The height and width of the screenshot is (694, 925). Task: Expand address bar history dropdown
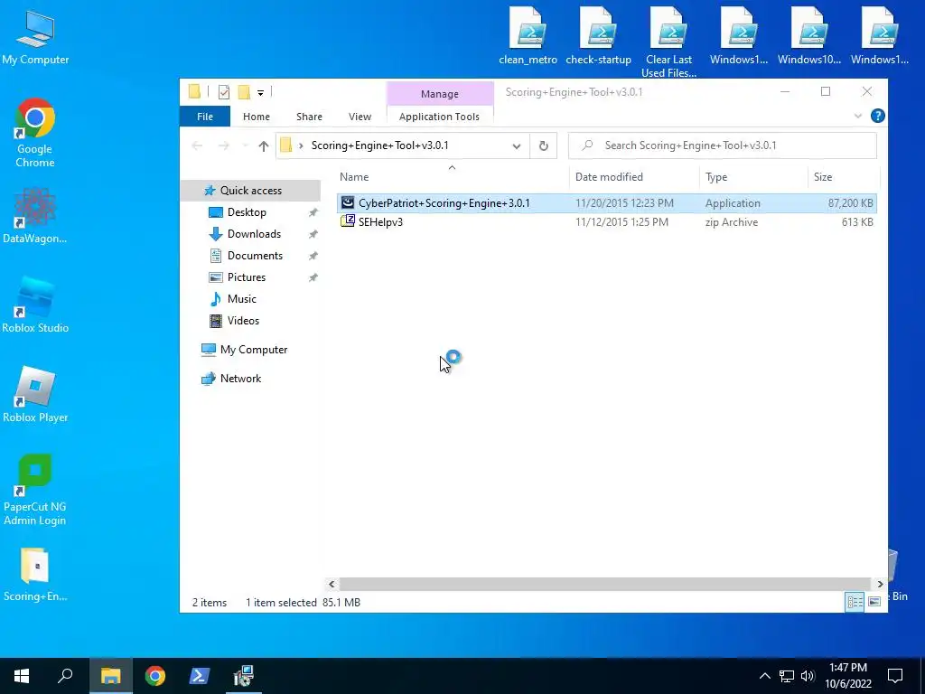click(516, 145)
